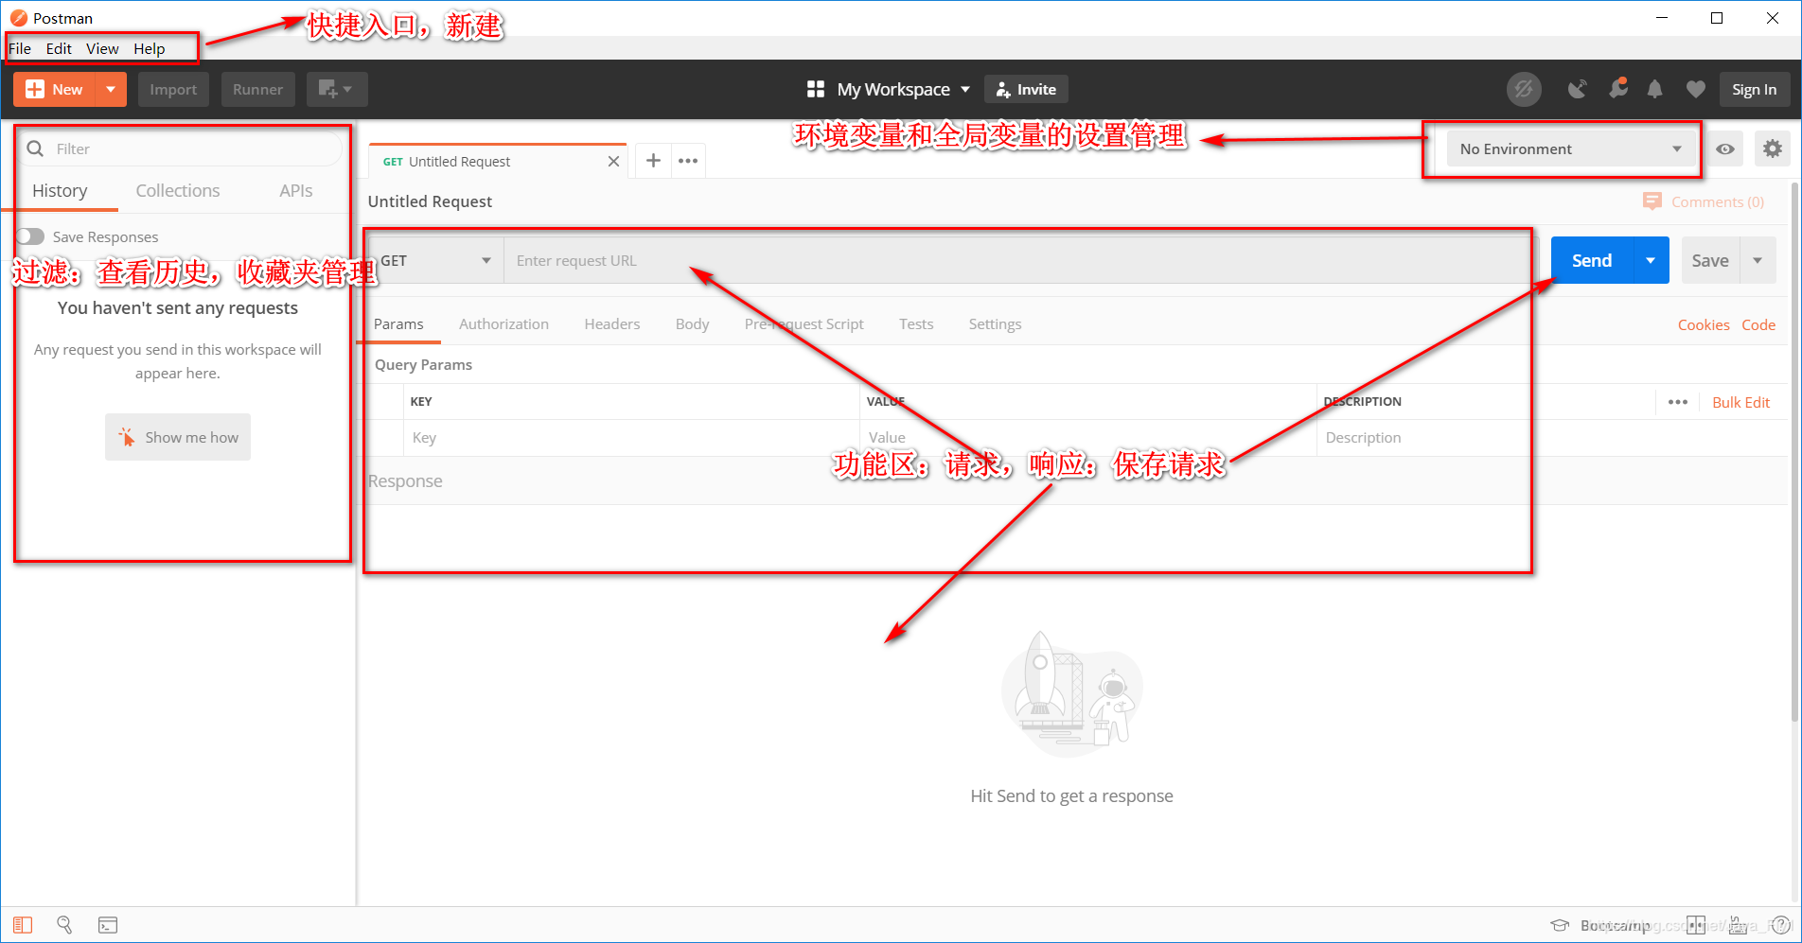Switch to the Collections tab

tap(178, 190)
